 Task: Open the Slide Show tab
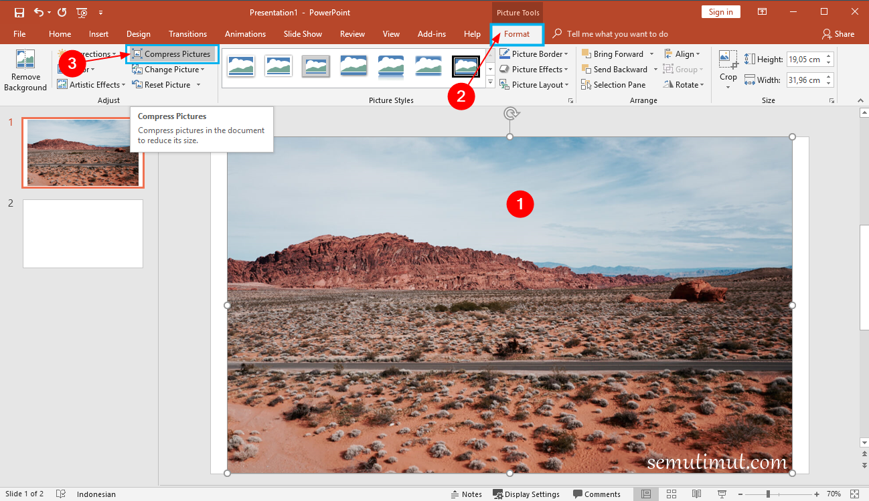pyautogui.click(x=303, y=34)
